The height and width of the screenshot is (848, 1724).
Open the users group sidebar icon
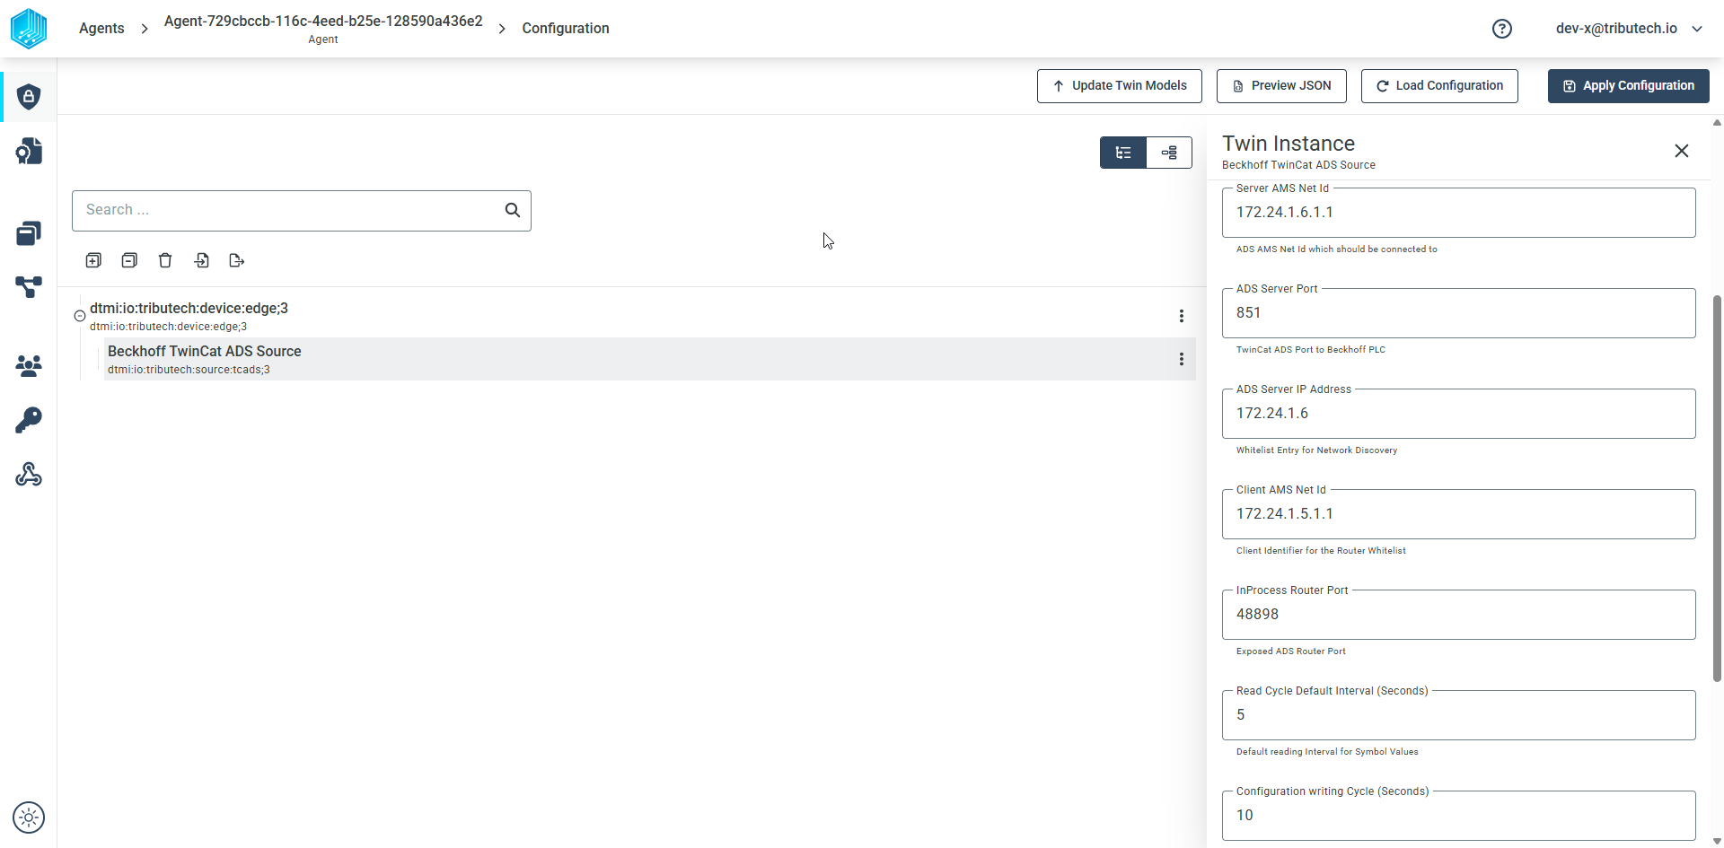click(x=29, y=365)
